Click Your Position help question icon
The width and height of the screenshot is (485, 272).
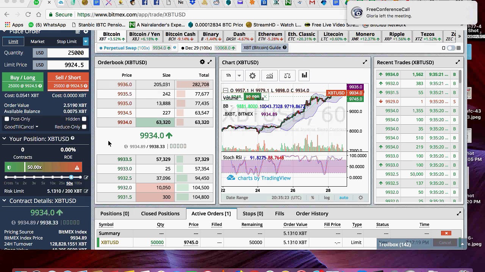pyautogui.click(x=72, y=139)
